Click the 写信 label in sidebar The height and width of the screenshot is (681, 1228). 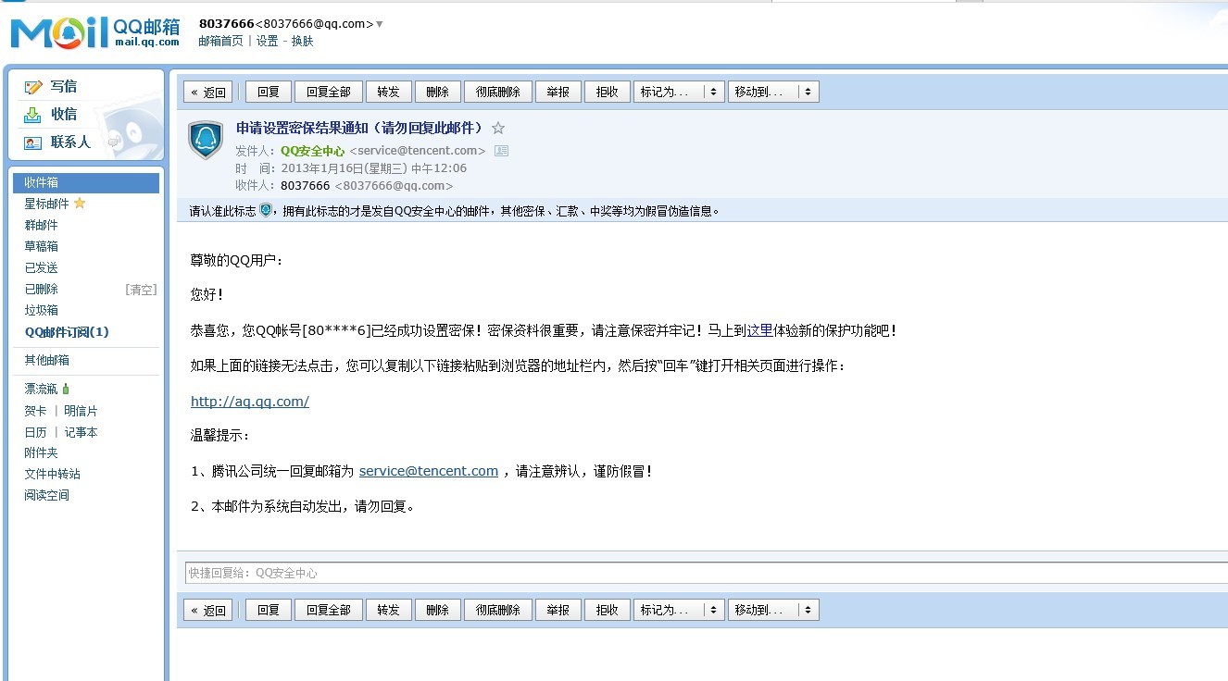pyautogui.click(x=64, y=87)
